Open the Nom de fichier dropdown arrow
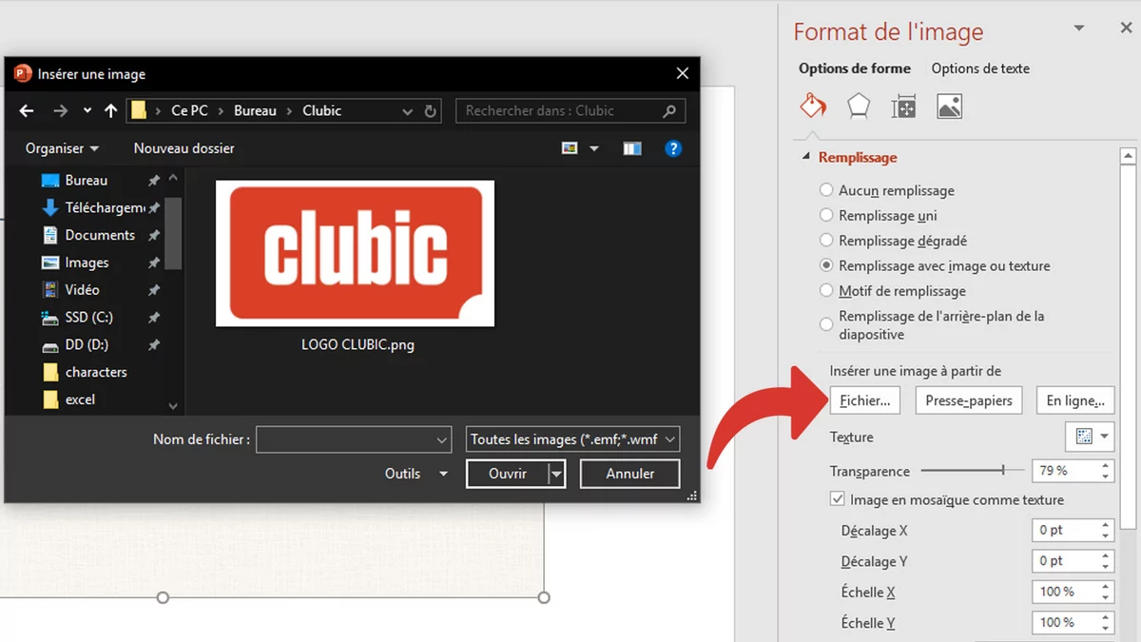 (x=442, y=439)
